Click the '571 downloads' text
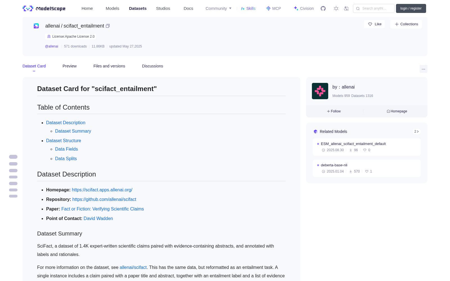Image resolution: width=450 pixels, height=281 pixels. (x=75, y=46)
